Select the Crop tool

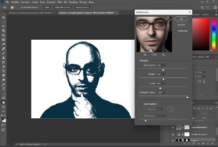click(4, 35)
